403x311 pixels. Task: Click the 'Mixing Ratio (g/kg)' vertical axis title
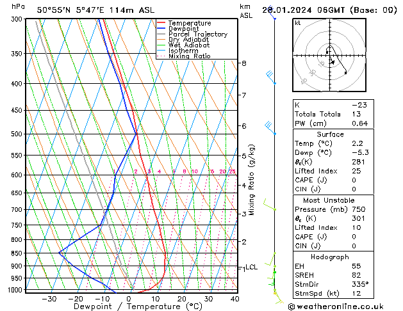251,180
